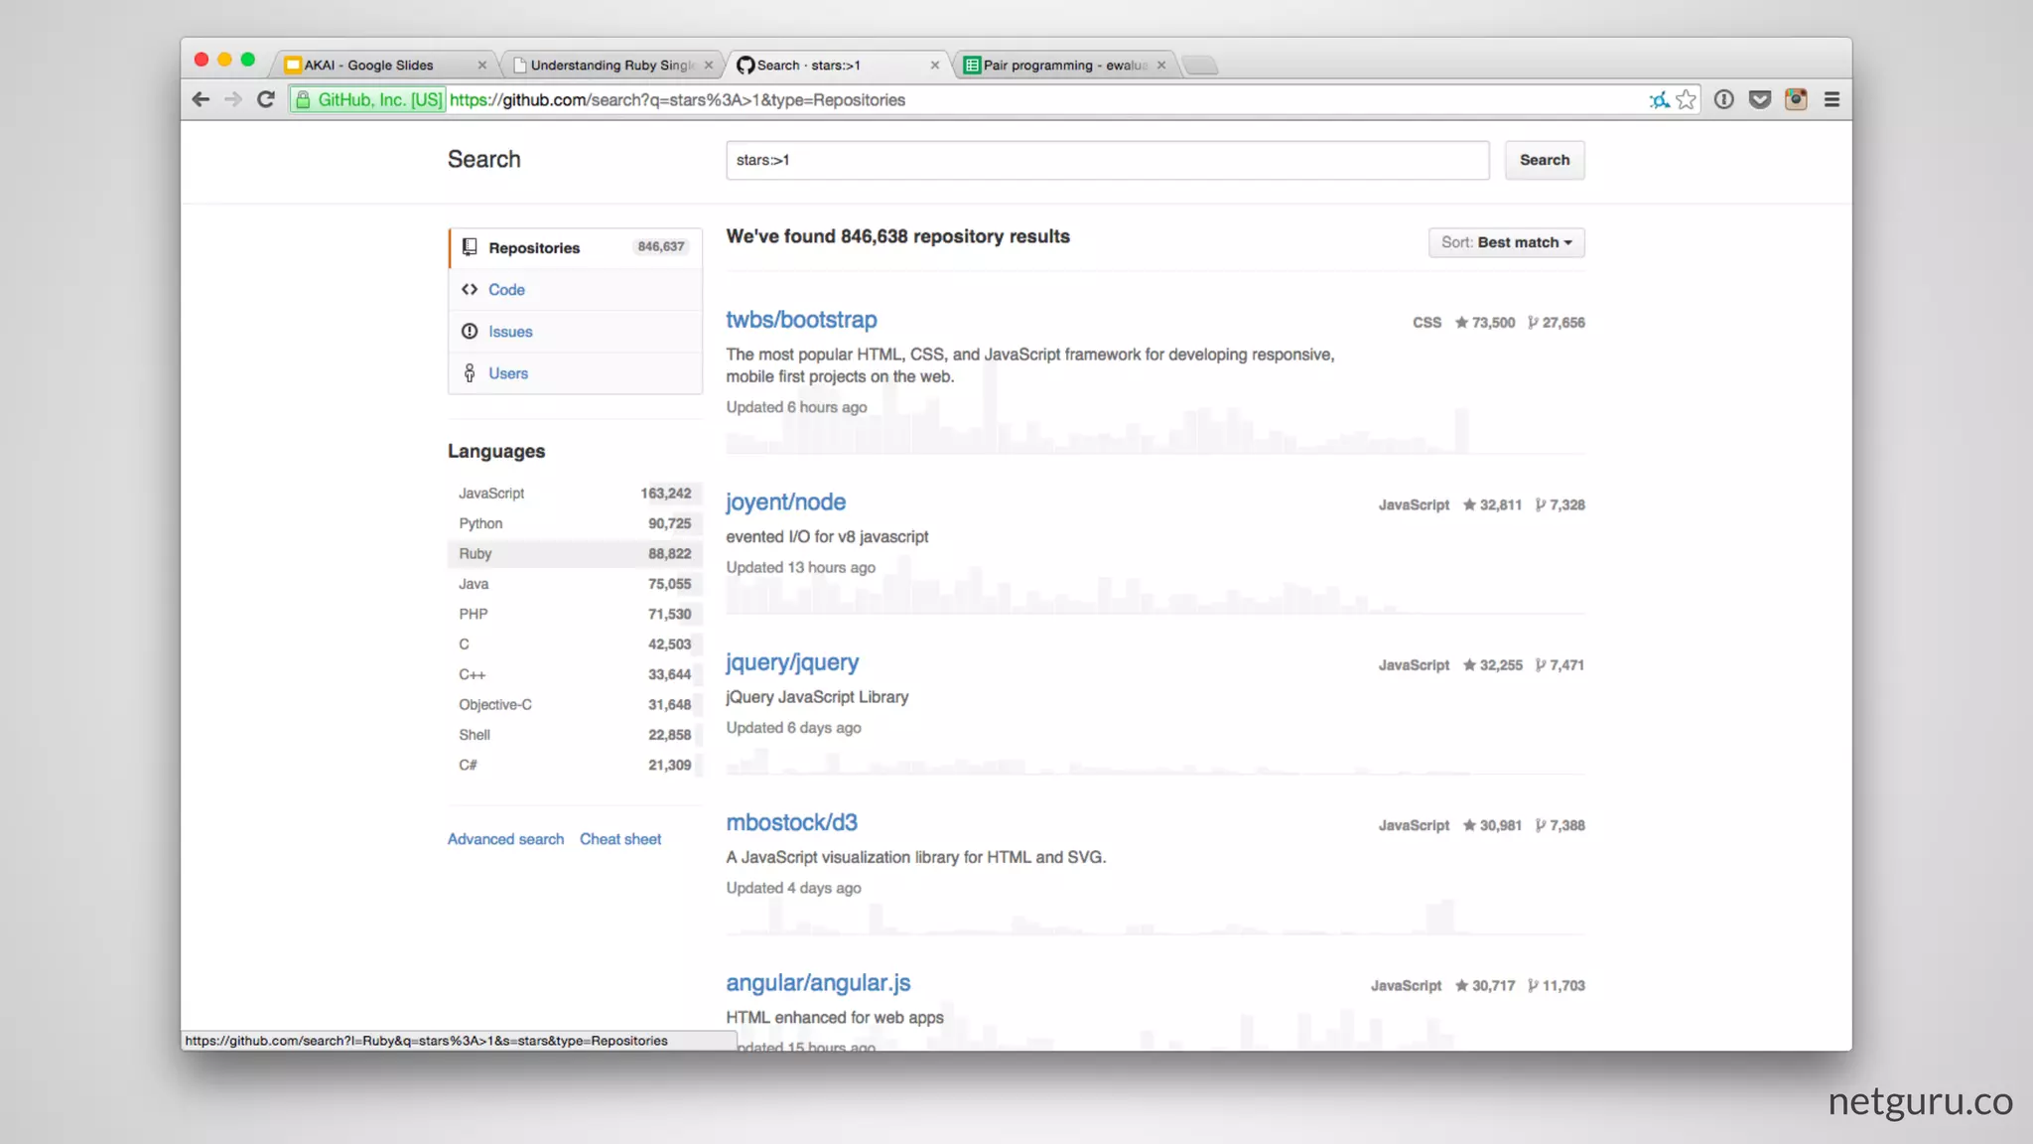The width and height of the screenshot is (2033, 1144).
Task: Open the Advanced search link
Action: pos(505,839)
